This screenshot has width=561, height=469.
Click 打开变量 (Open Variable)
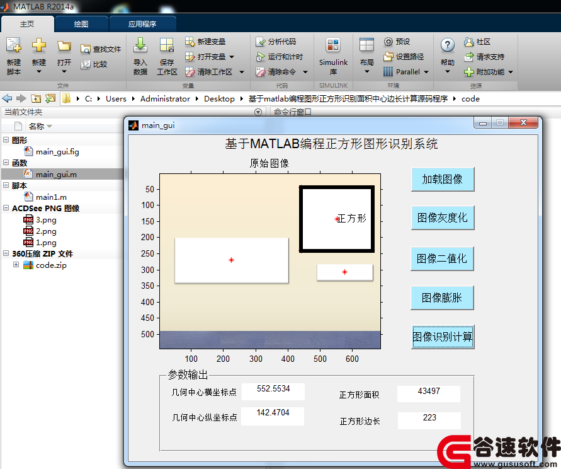coord(205,57)
